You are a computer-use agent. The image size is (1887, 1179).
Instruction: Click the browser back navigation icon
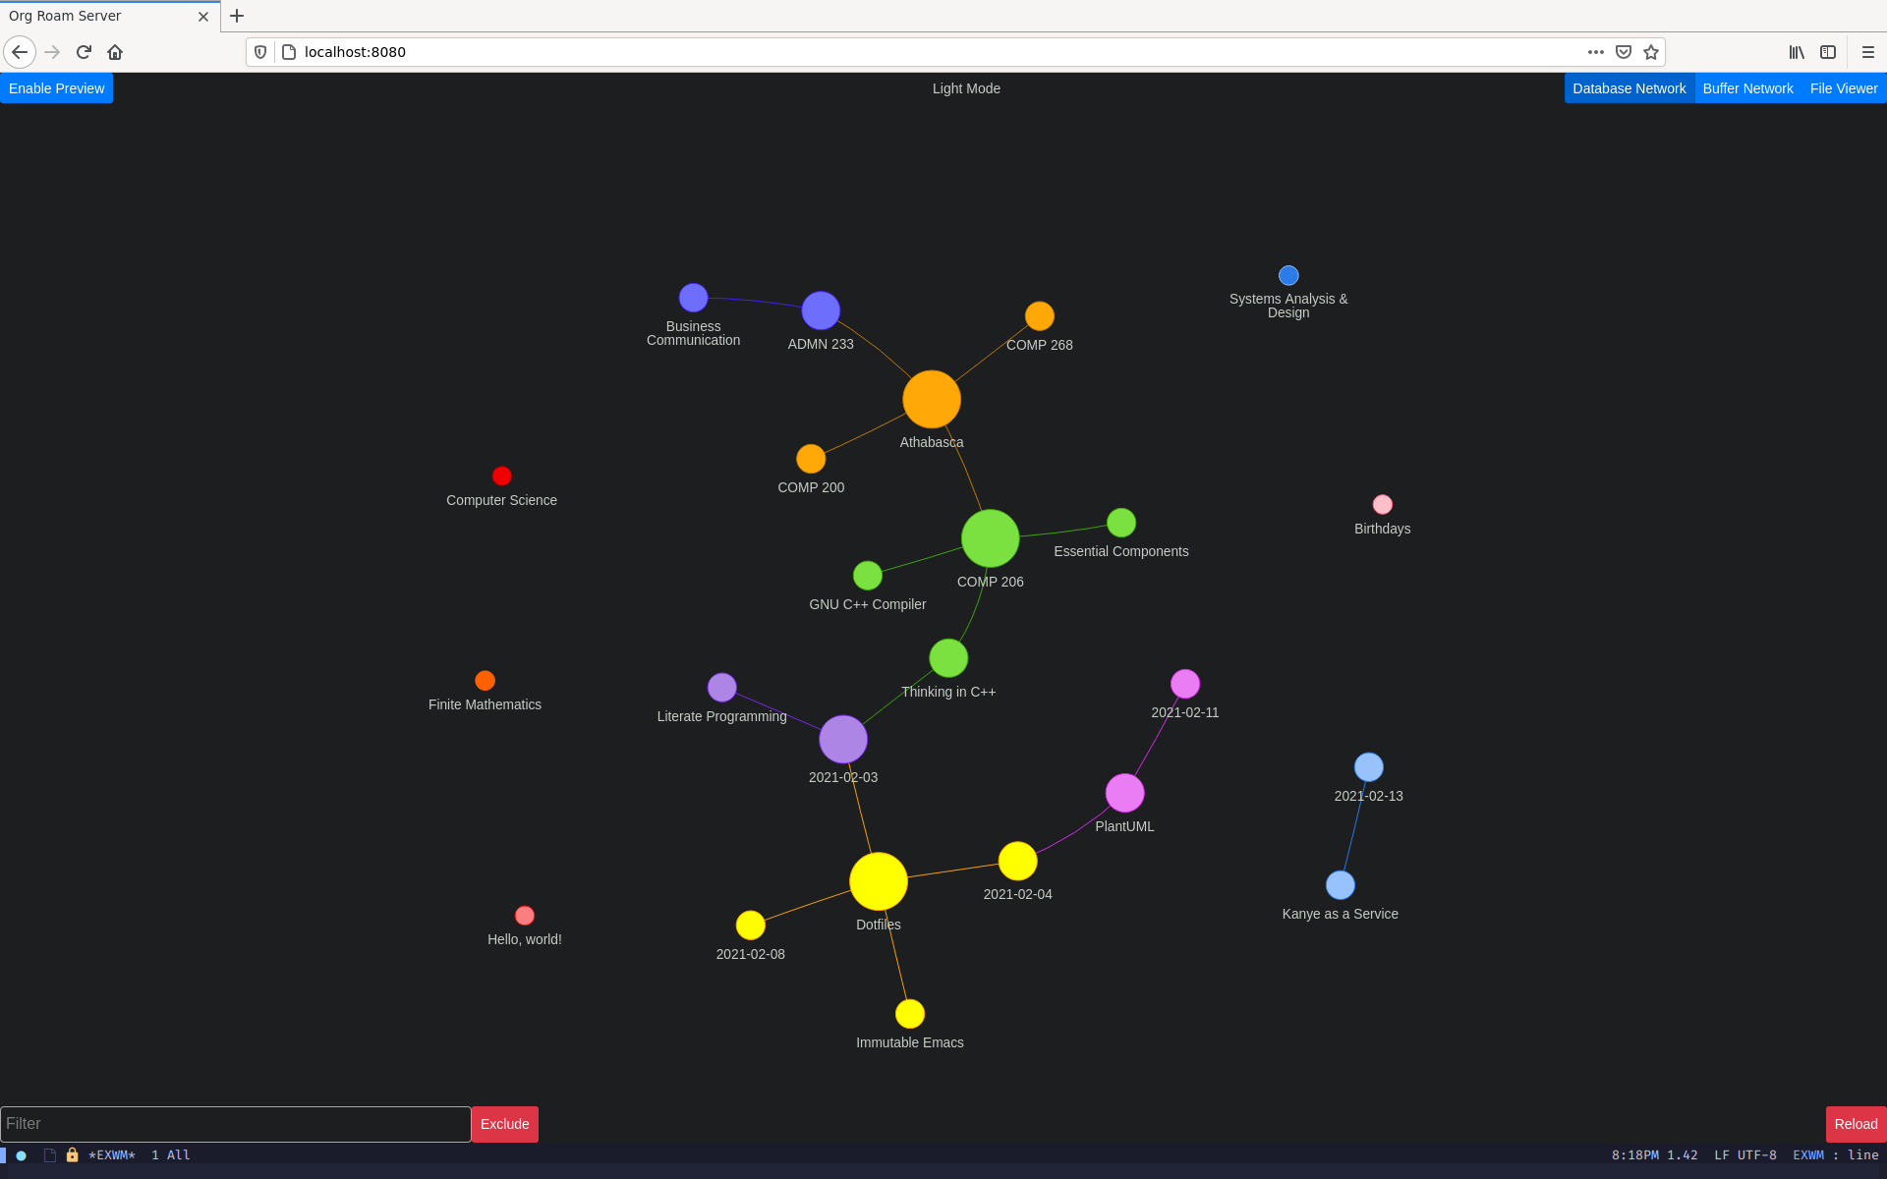tap(21, 52)
